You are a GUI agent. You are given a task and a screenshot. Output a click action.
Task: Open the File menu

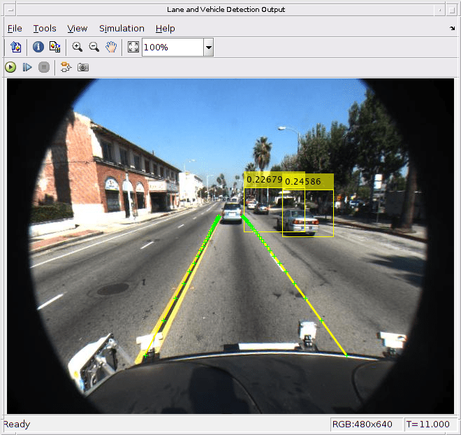(15, 28)
